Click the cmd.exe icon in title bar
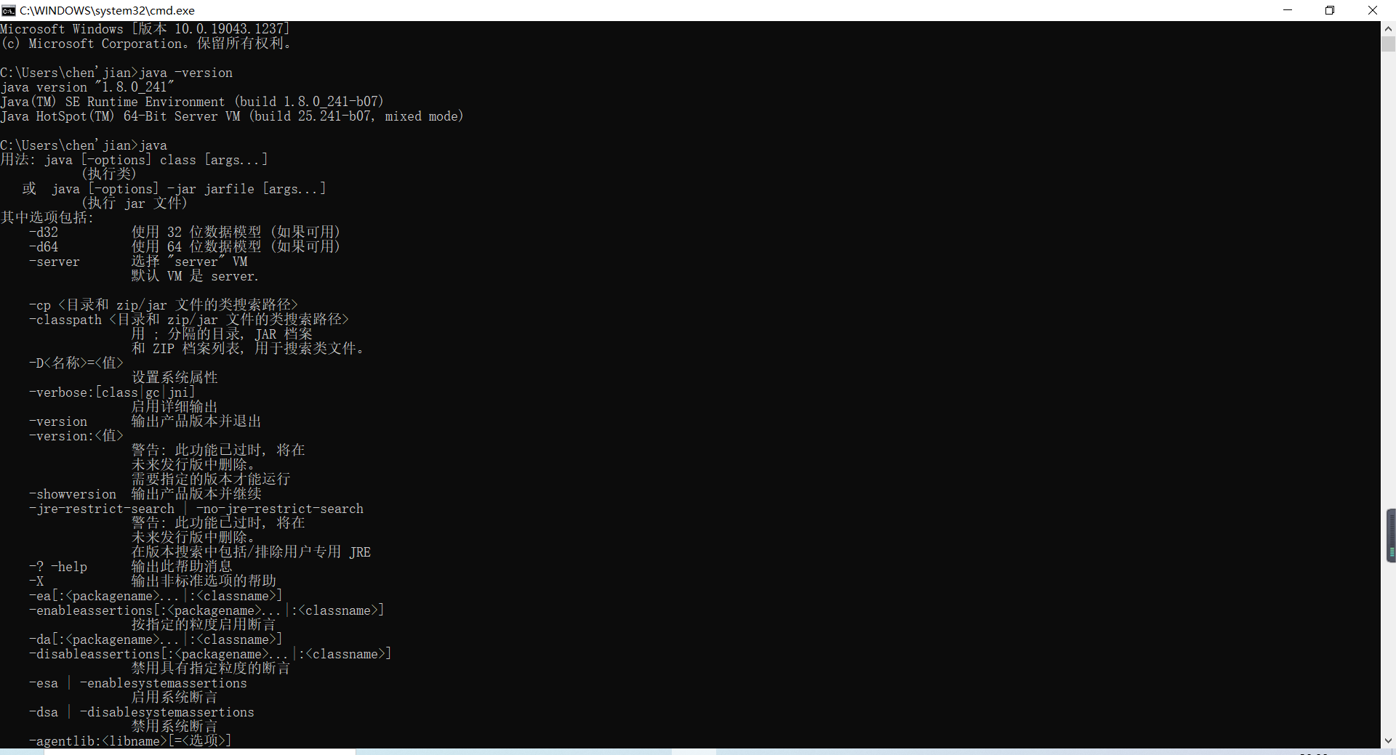Image resolution: width=1396 pixels, height=755 pixels. coord(9,10)
